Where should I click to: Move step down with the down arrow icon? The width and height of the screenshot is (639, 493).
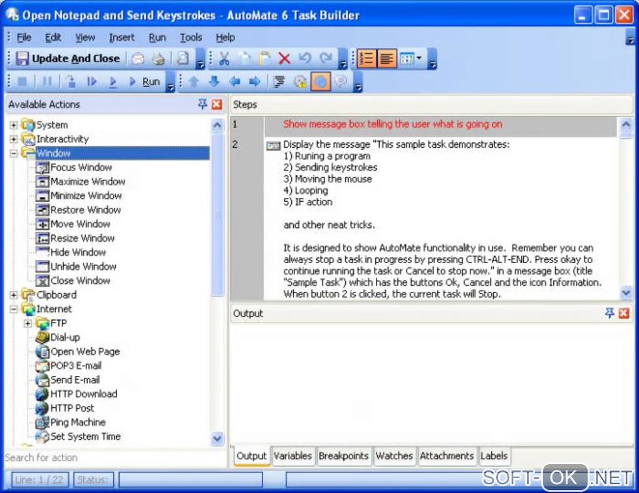pos(214,82)
